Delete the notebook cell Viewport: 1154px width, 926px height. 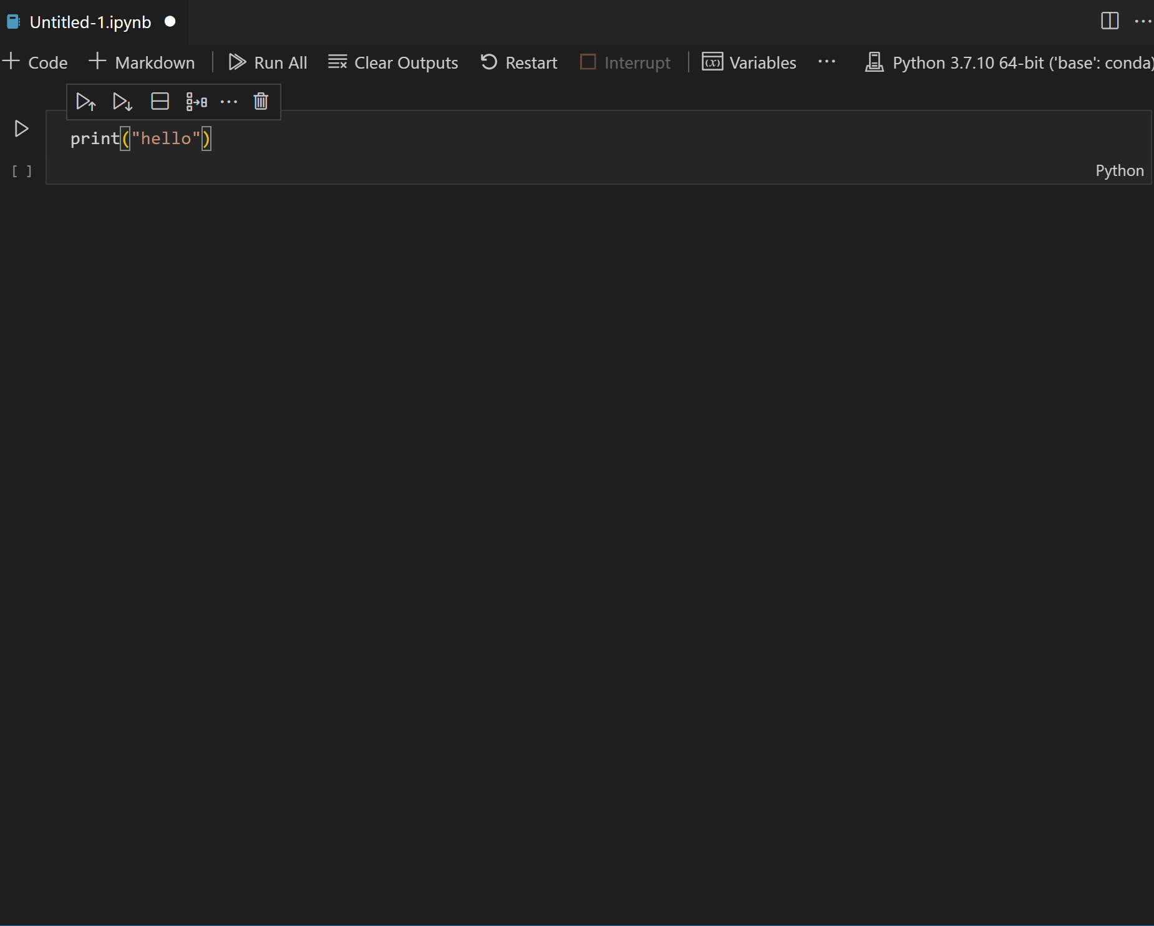coord(260,101)
